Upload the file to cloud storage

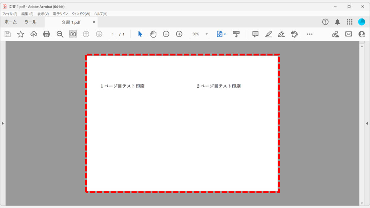coord(34,34)
